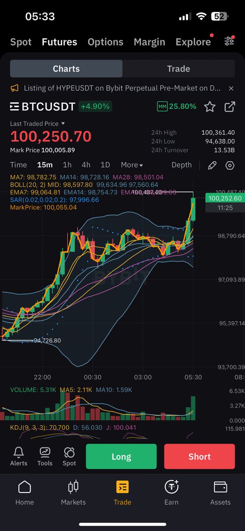
Task: Tap the +4.90% change badge
Action: [95, 107]
